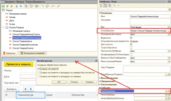Open the screen resize dropdown icon

tap(47, 6)
